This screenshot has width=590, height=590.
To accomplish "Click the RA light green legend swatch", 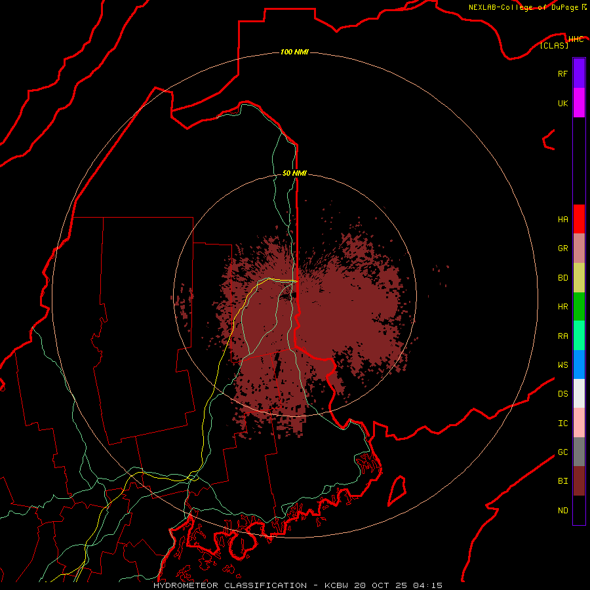I will (x=579, y=336).
